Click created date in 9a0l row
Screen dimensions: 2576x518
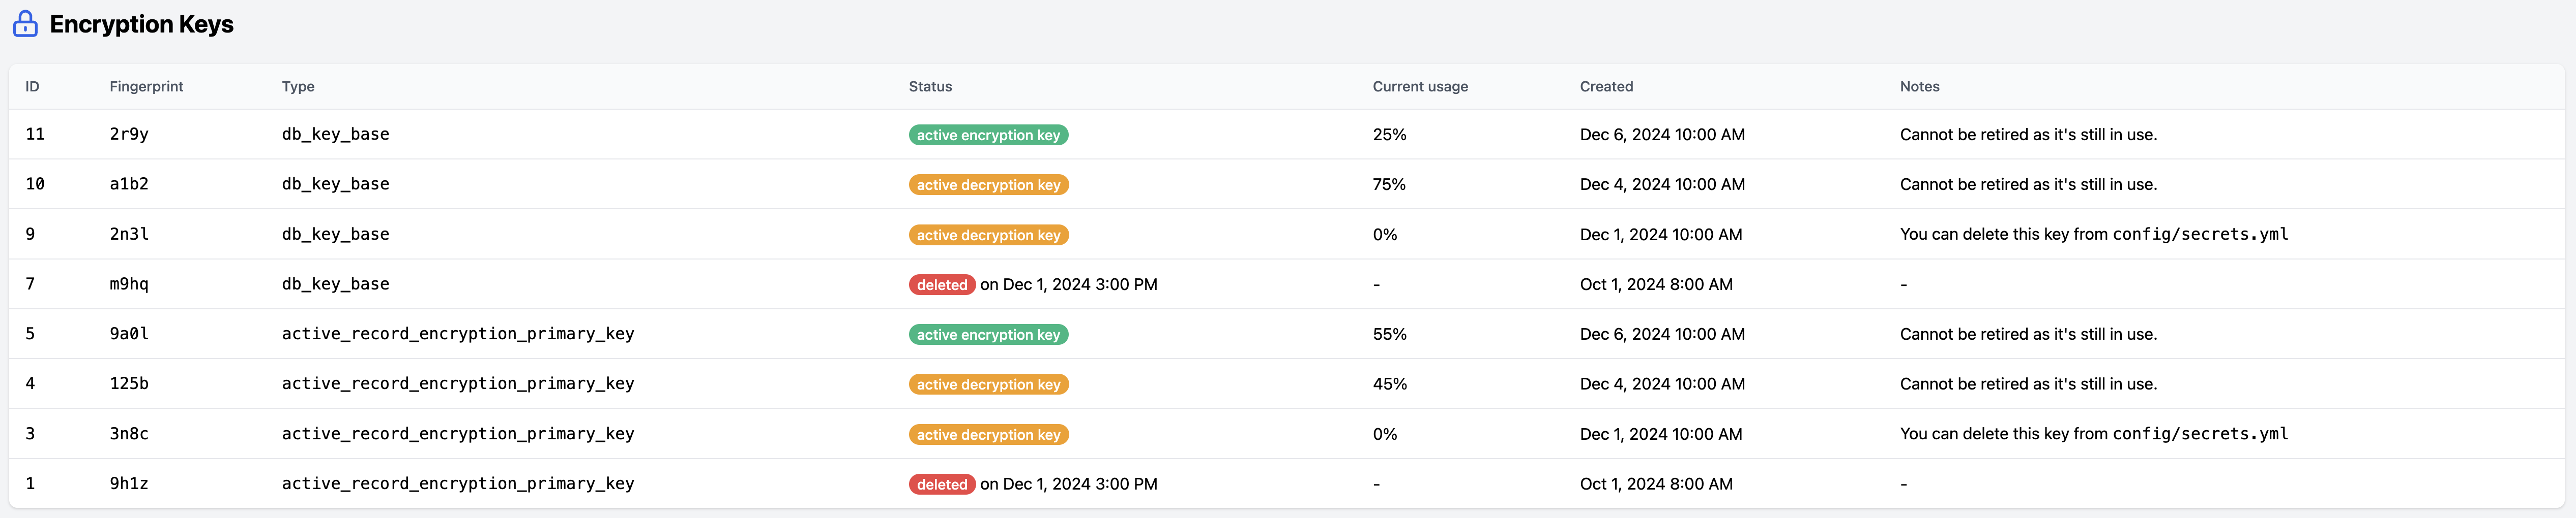pyautogui.click(x=1662, y=334)
